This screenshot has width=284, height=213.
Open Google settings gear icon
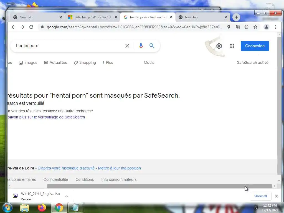pyautogui.click(x=219, y=46)
